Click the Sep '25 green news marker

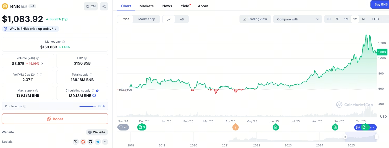pos(335,127)
